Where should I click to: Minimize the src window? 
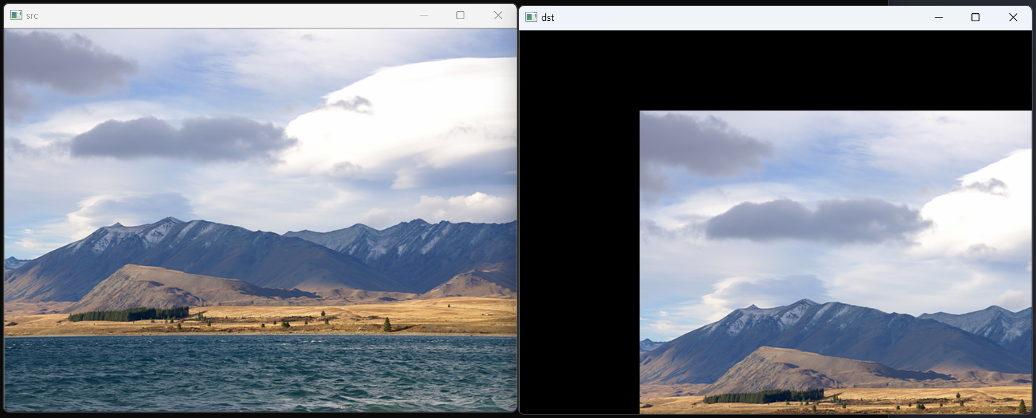tap(423, 15)
